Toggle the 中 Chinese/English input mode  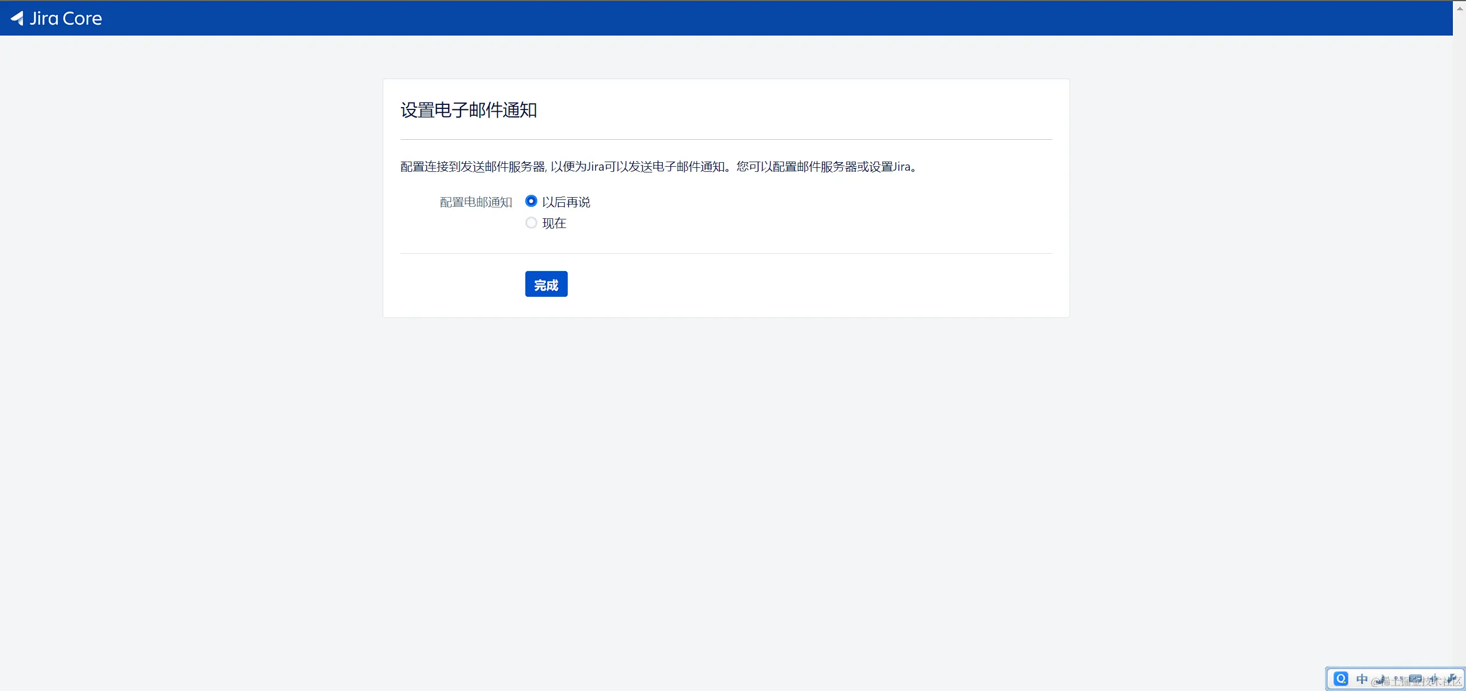click(1362, 679)
